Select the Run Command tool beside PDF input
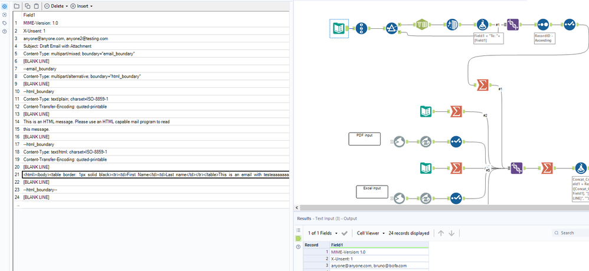Image resolution: width=589 pixels, height=271 pixels. click(x=400, y=141)
